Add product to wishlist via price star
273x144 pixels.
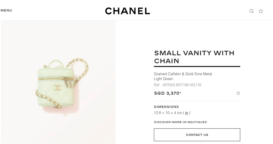pos(238,93)
